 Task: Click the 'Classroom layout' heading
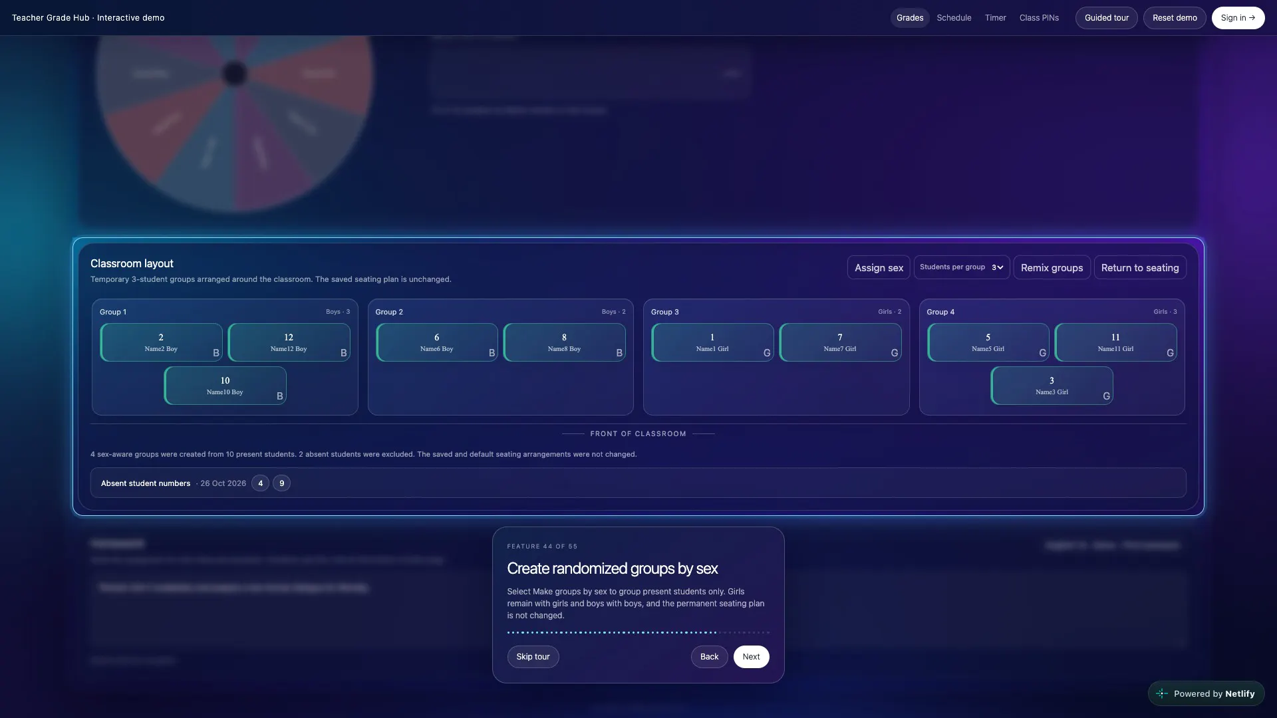[x=132, y=264]
